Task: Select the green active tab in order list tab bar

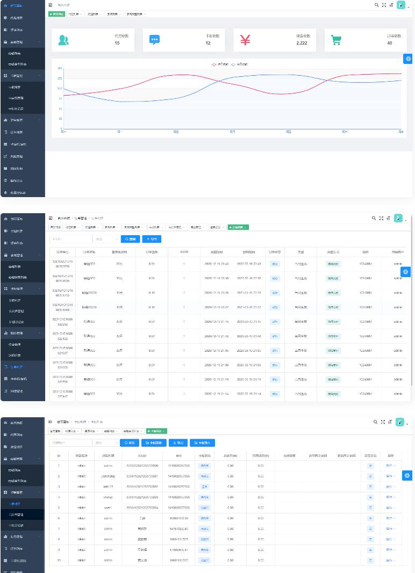Action: click(x=238, y=227)
